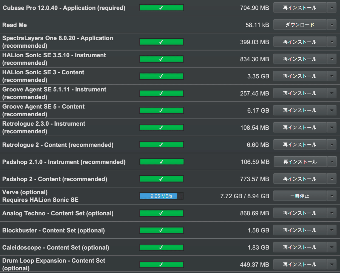
Task: Reinstall HALion Sonic SE 3 Content
Action: click(300, 76)
